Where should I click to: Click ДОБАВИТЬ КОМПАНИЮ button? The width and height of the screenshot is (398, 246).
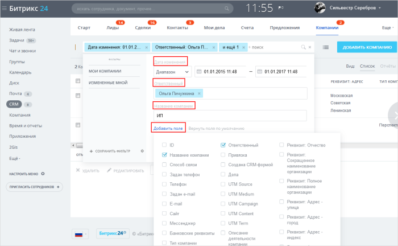[x=367, y=47]
